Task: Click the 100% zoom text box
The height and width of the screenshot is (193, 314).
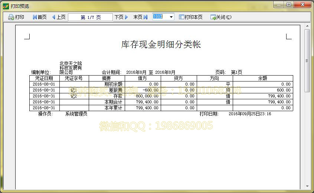Action: (160, 17)
